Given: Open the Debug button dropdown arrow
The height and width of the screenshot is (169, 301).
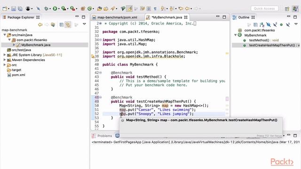Looking at the screenshot, I should click(x=50, y=9).
